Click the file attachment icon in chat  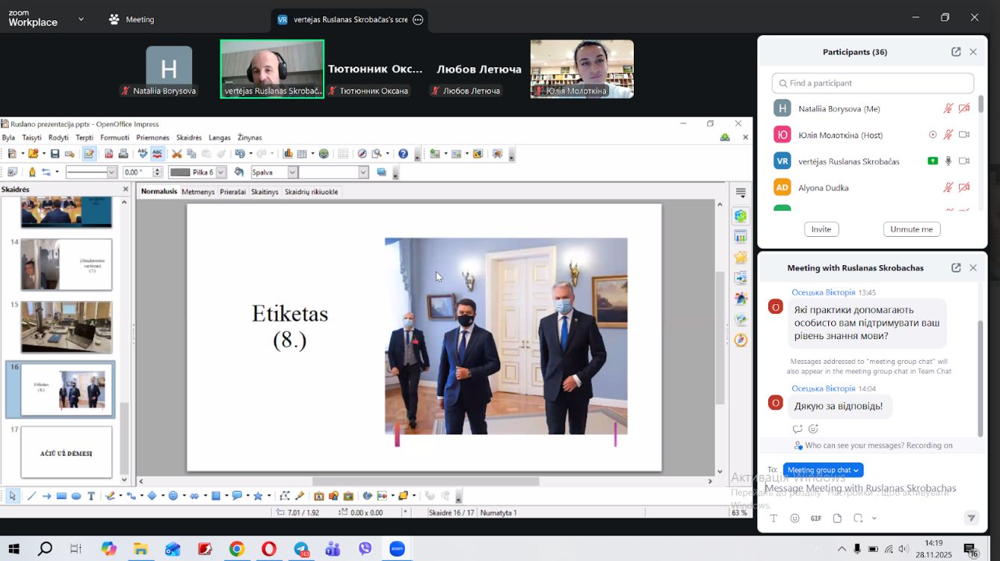(x=837, y=518)
